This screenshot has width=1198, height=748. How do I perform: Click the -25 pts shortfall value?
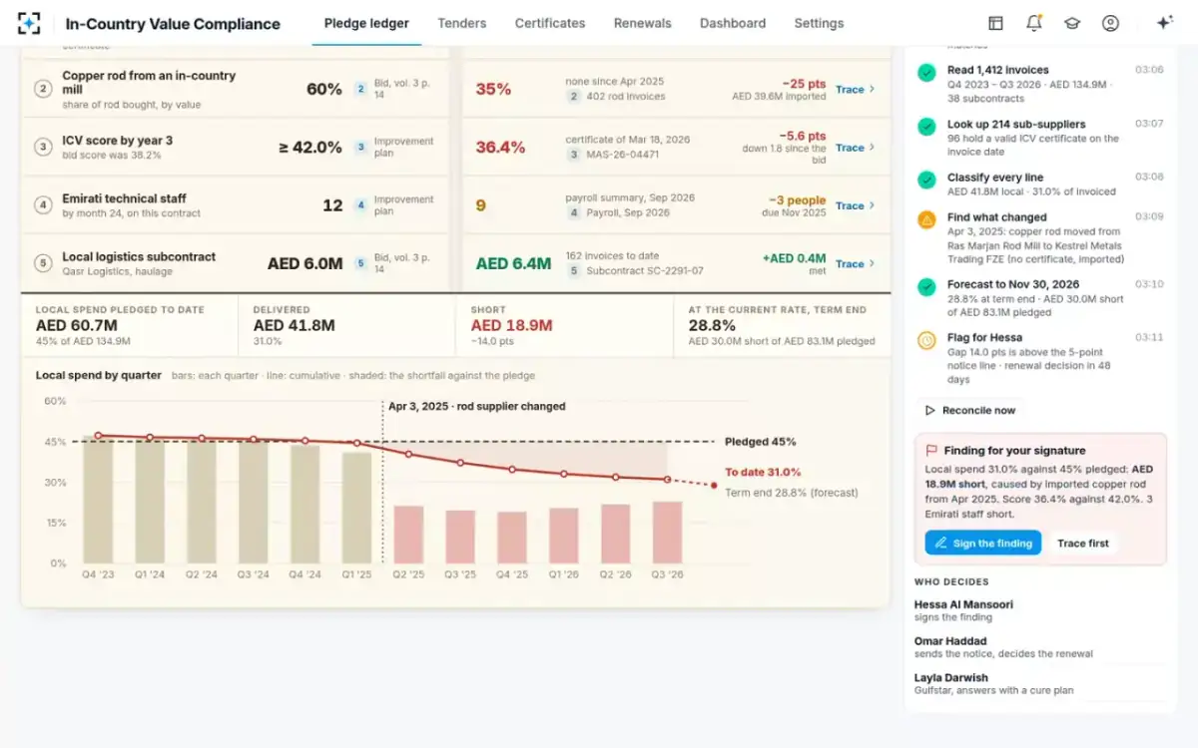(x=804, y=83)
